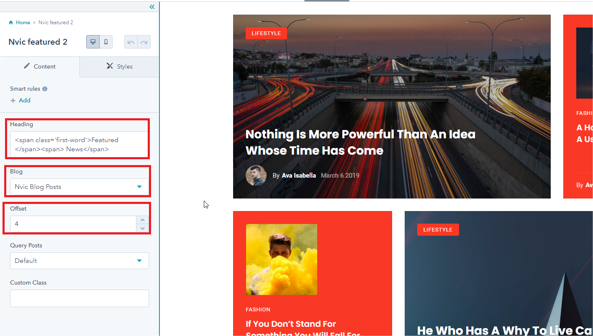Open the Styles tab
The height and width of the screenshot is (336, 593).
tap(119, 66)
